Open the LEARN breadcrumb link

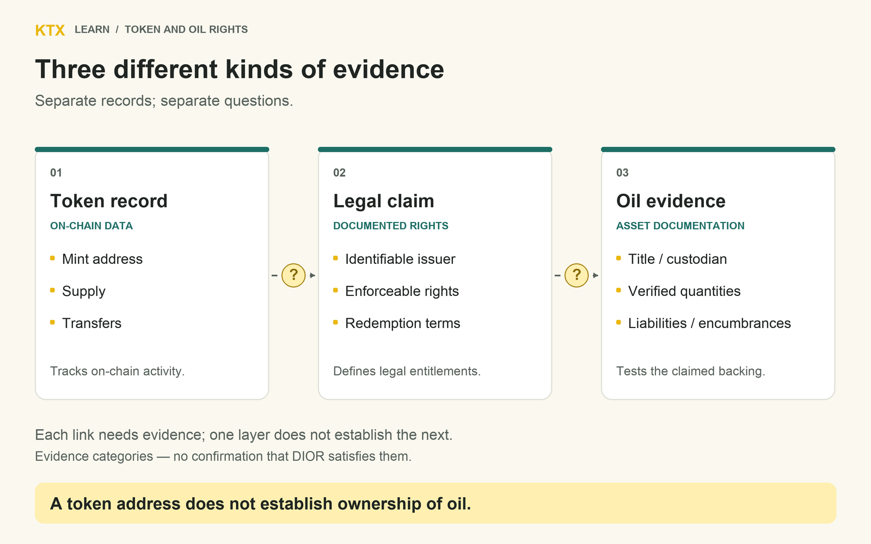pyautogui.click(x=92, y=29)
